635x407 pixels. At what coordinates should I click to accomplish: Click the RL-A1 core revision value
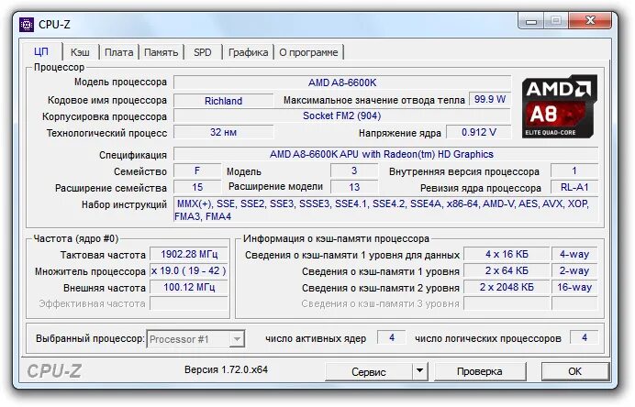tap(574, 187)
